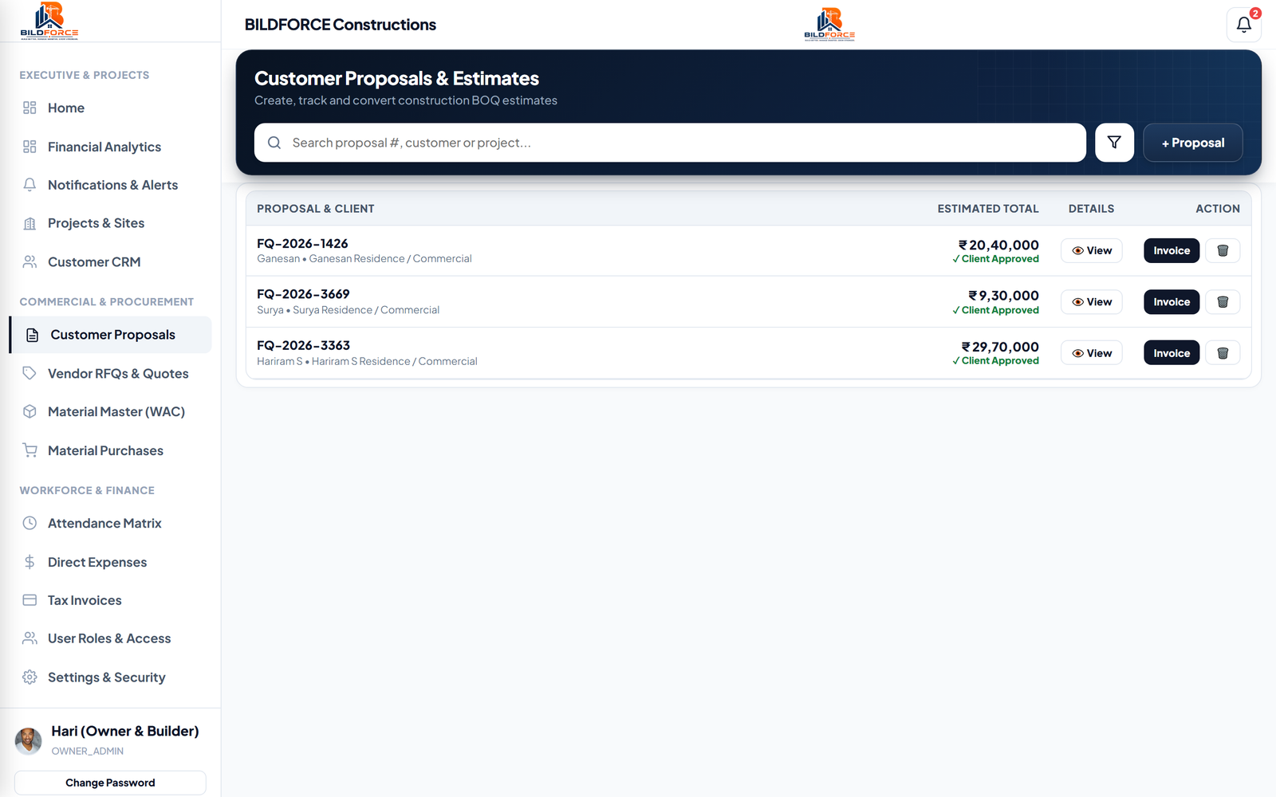Viewport: 1276px width, 797px height.
Task: Go to Material Purchases
Action: coord(110,450)
